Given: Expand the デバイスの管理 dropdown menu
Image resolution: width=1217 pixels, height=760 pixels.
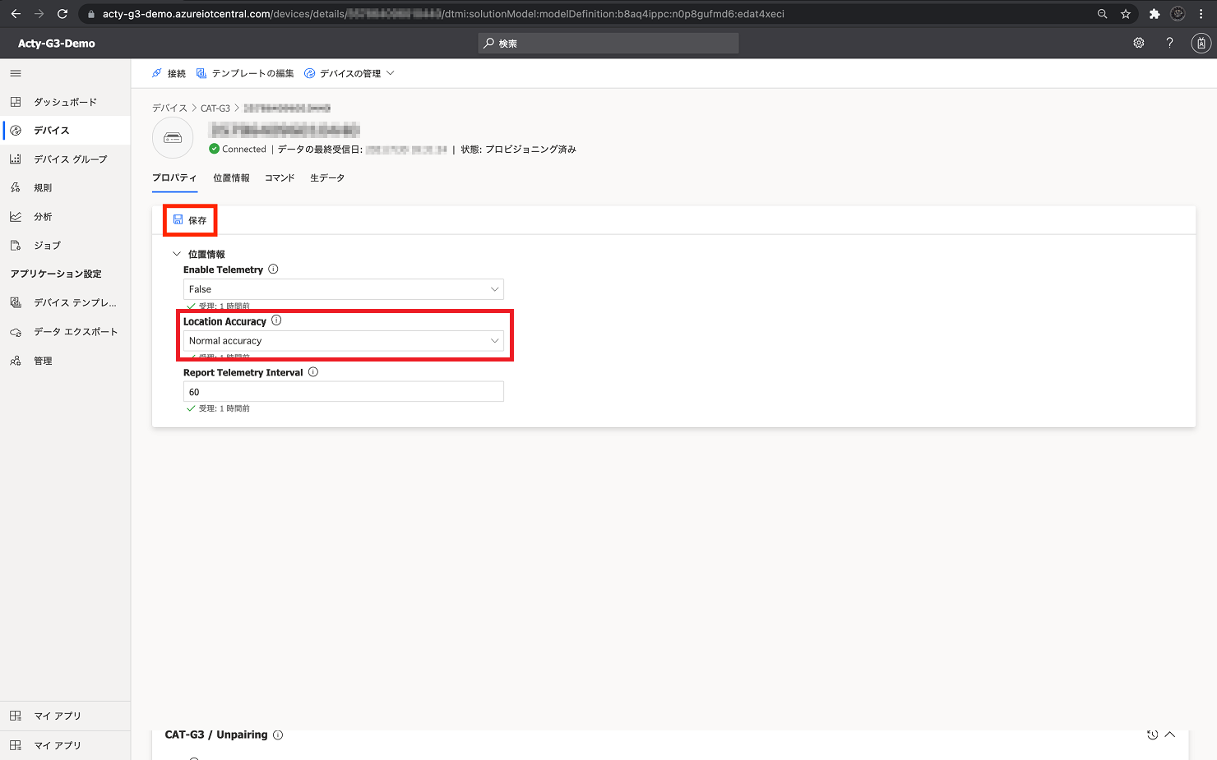Looking at the screenshot, I should (x=349, y=73).
